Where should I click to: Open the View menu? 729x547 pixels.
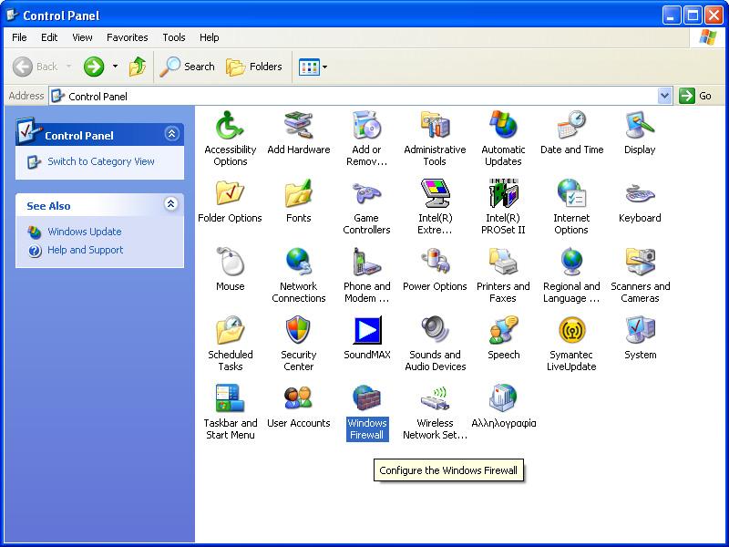[x=82, y=37]
